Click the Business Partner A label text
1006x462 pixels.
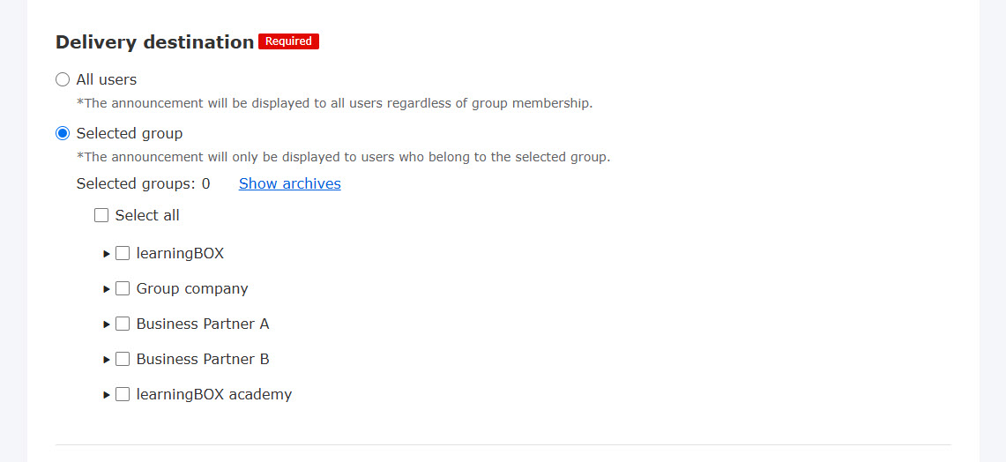(x=203, y=324)
